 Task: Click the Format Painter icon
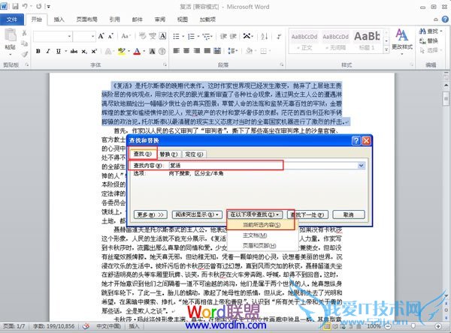tap(25, 54)
